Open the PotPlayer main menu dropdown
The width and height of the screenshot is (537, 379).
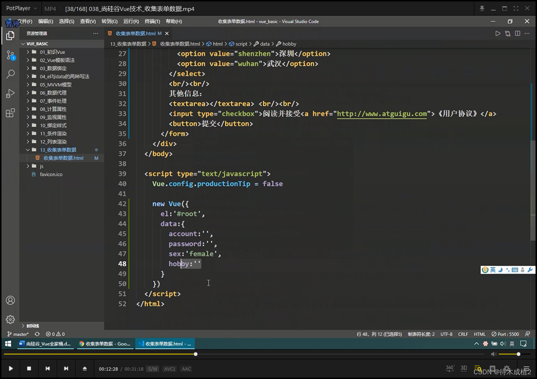(x=21, y=8)
